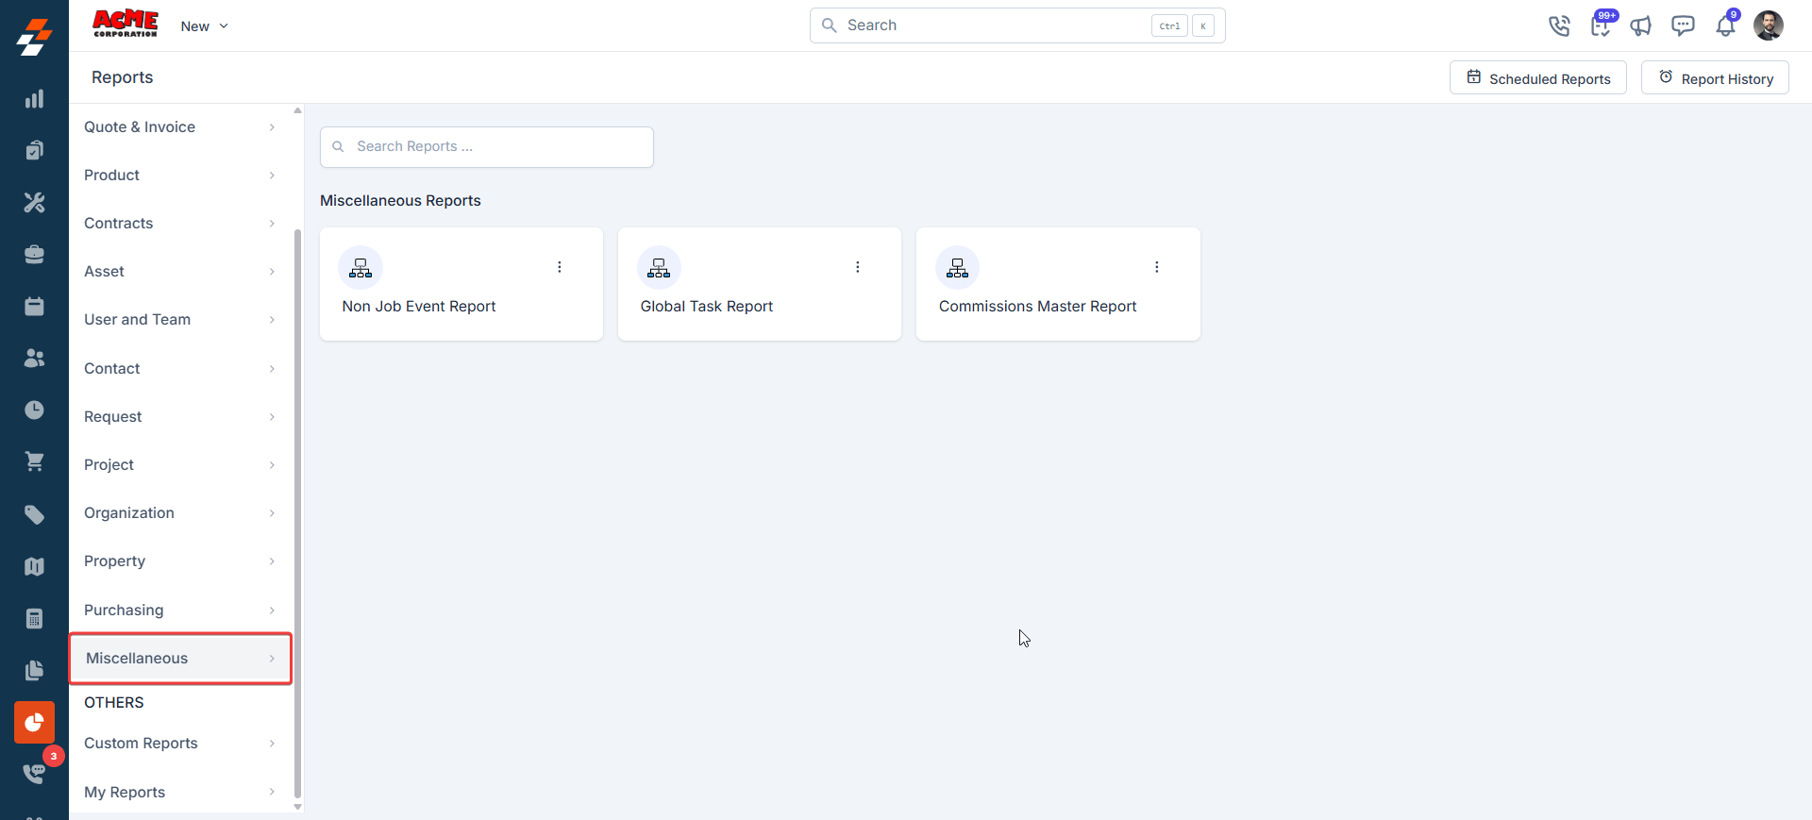Open the shopping cart sidebar icon
1812x820 pixels.
click(34, 461)
